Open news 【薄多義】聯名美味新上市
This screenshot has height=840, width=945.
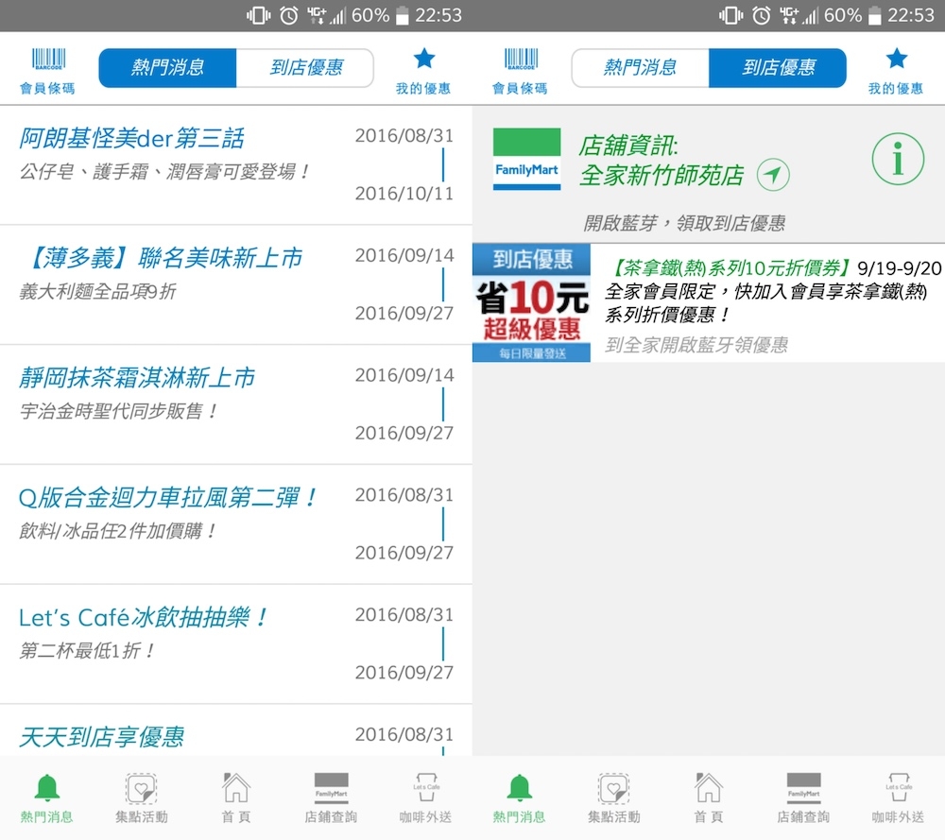(235, 285)
